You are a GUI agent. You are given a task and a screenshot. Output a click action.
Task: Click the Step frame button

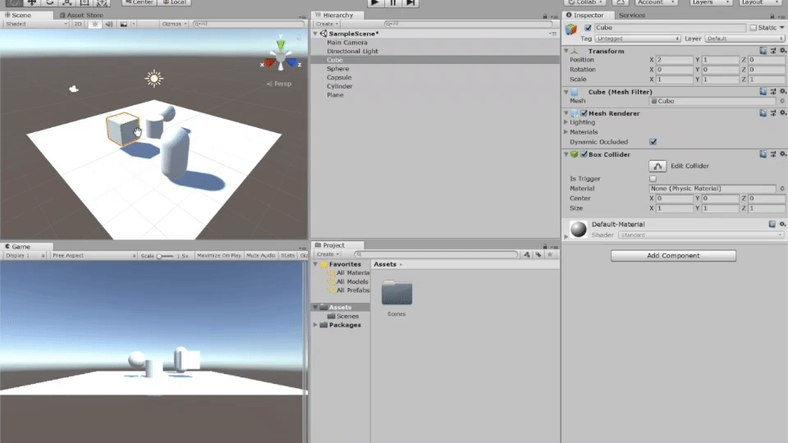tap(411, 2)
